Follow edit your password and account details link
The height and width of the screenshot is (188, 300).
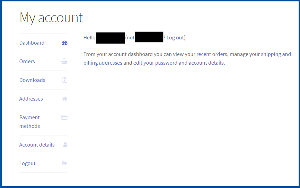click(178, 63)
